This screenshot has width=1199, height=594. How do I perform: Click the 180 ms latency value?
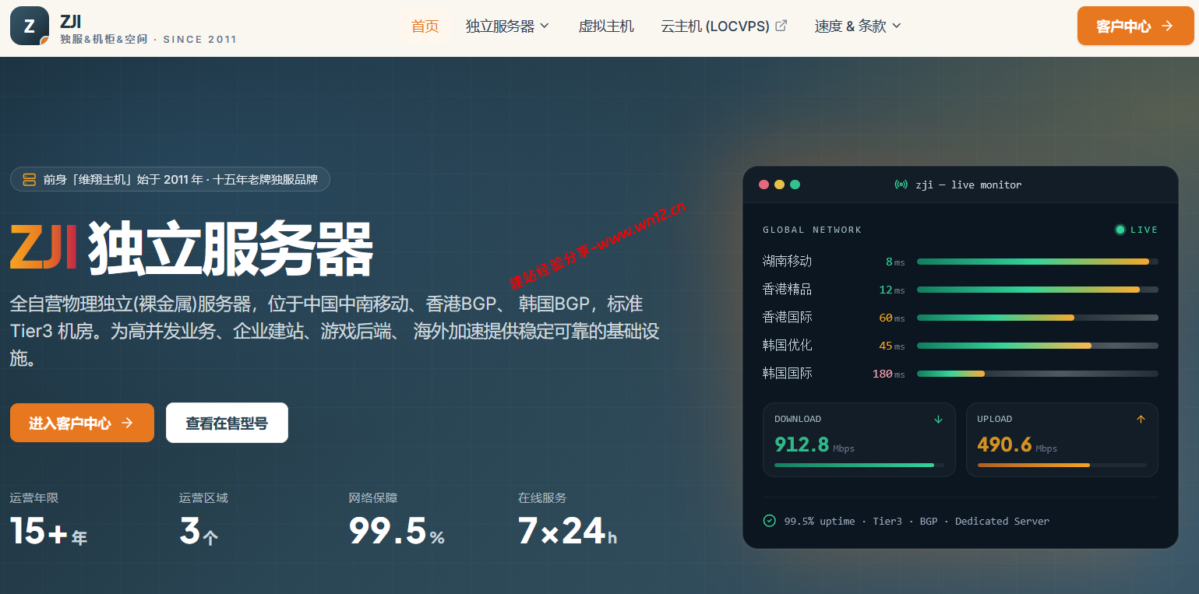click(889, 374)
